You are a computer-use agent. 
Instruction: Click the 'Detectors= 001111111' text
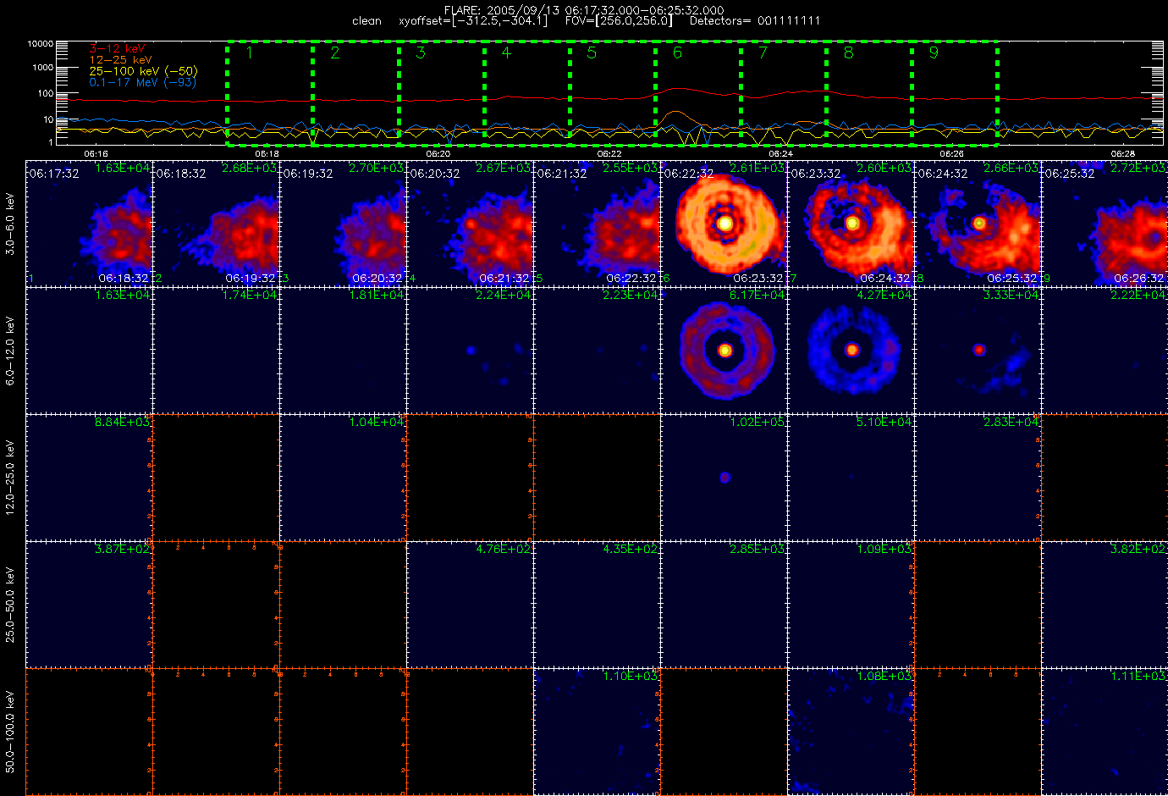[x=755, y=21]
